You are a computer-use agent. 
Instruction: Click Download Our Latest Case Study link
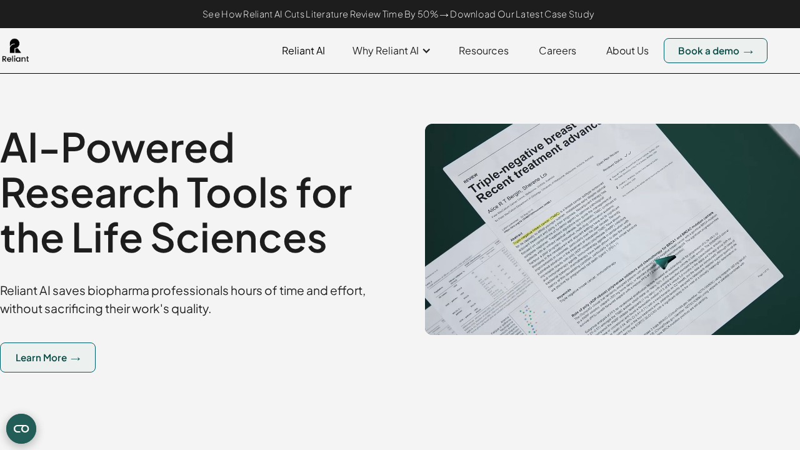pos(522,14)
